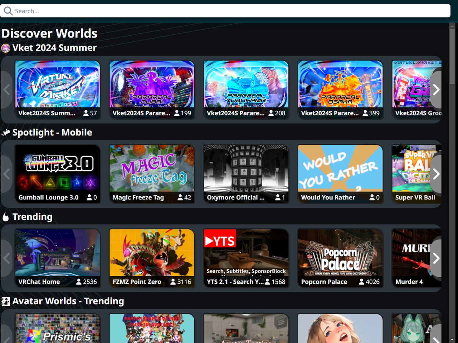This screenshot has height=343, width=458.
Task: Open Popcorn Palace world
Action: (340, 258)
